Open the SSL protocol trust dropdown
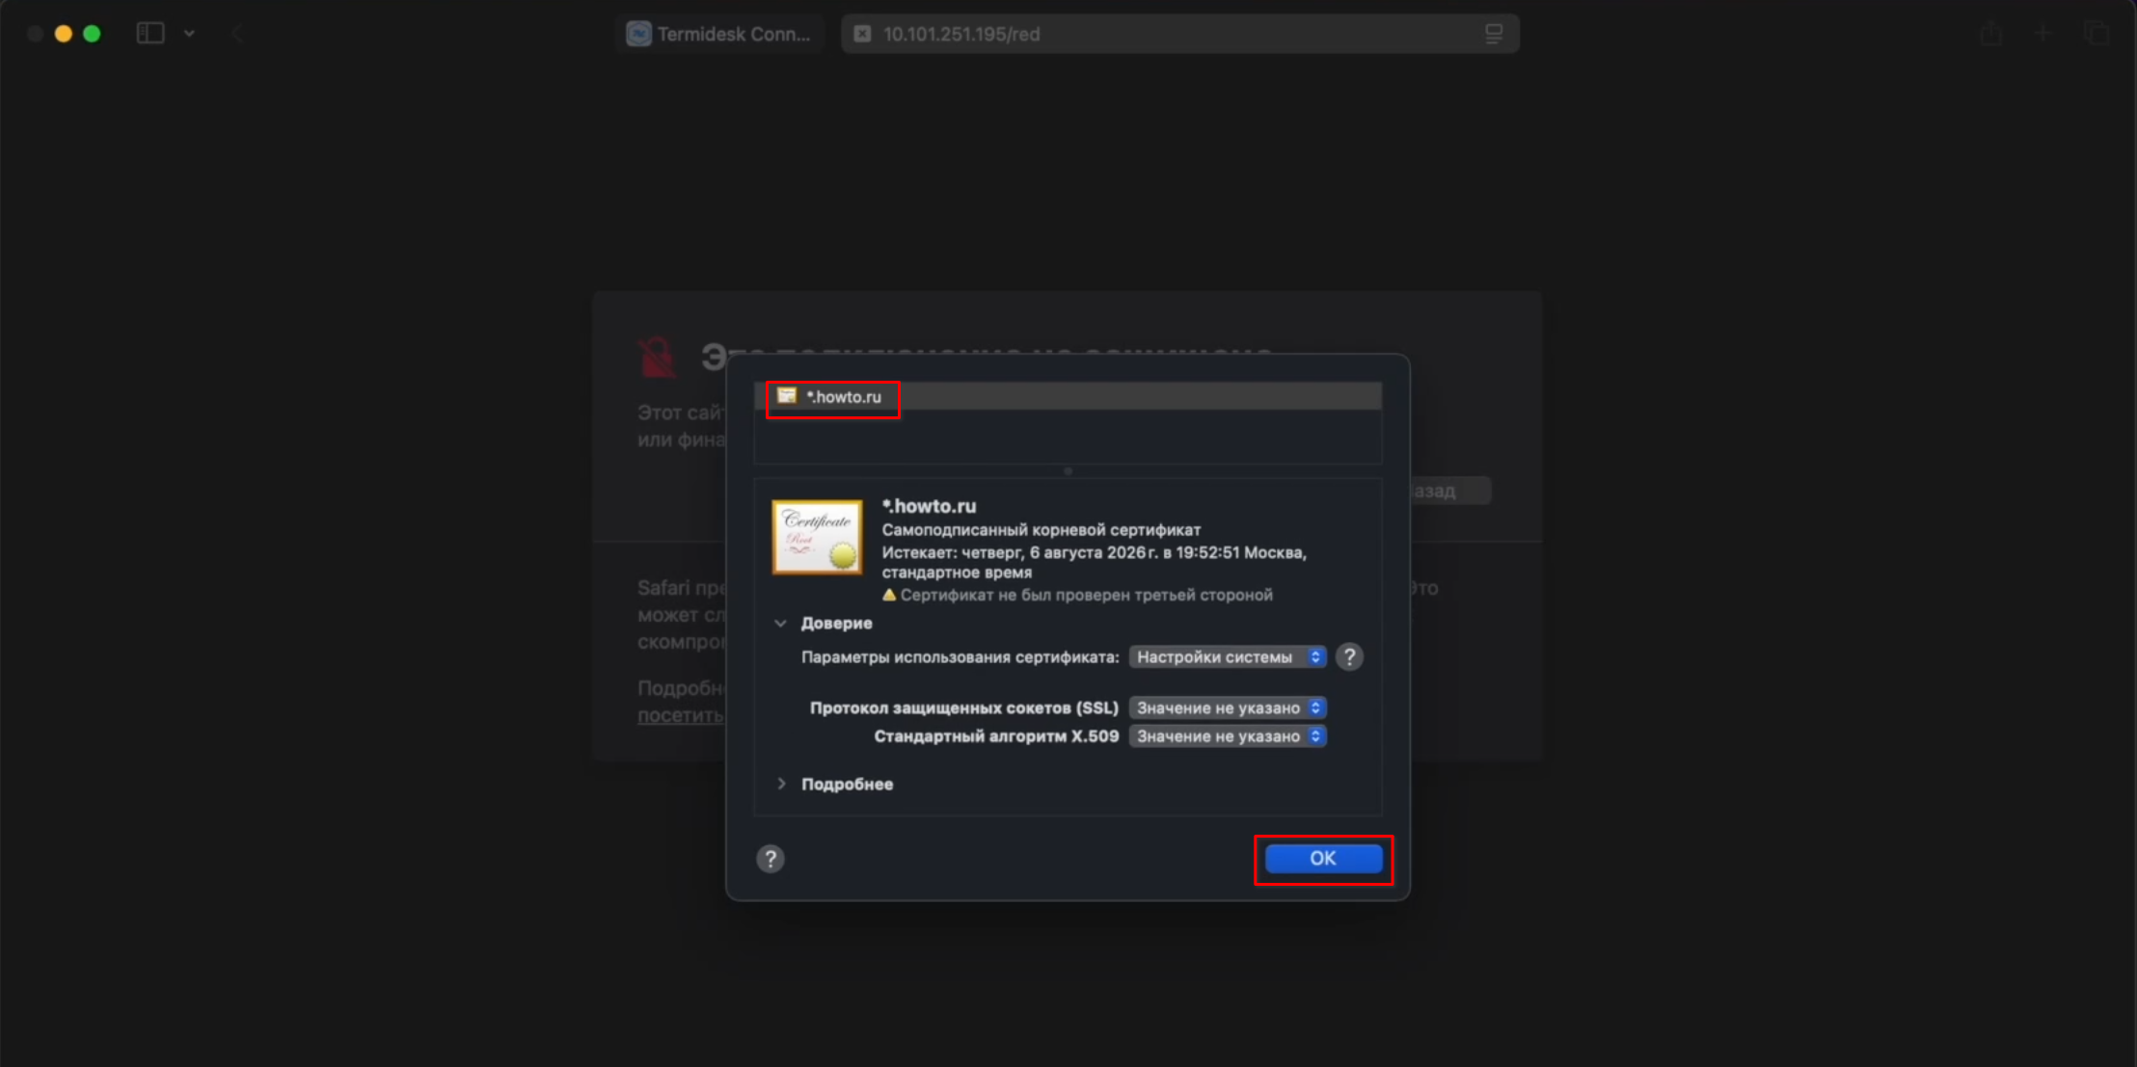Viewport: 2137px width, 1067px height. point(1227,708)
